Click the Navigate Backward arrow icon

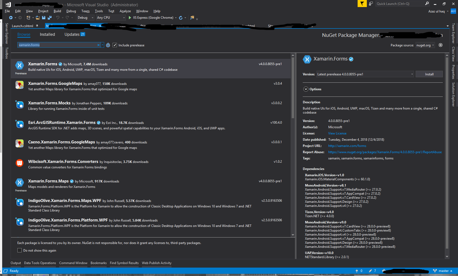point(11,18)
